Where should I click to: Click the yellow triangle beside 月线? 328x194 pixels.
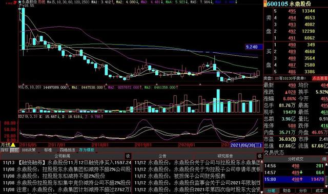13,145
